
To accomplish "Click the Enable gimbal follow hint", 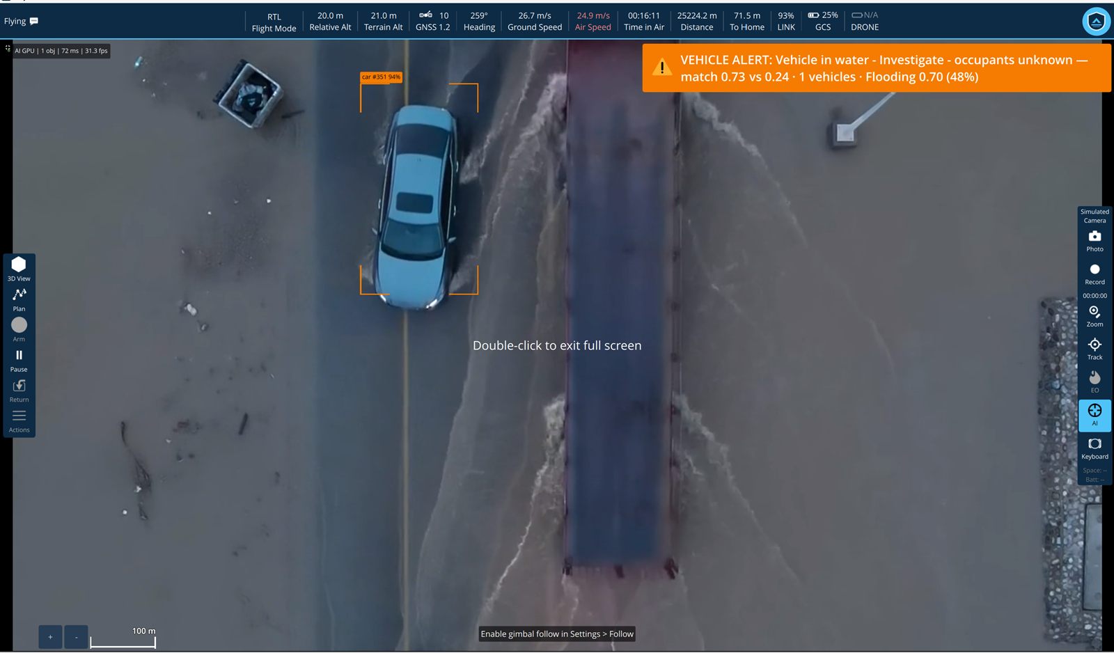I will point(557,634).
